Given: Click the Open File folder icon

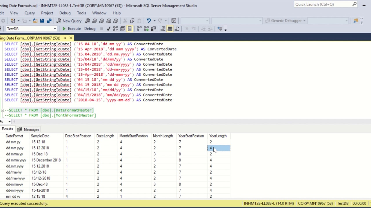Looking at the screenshot, I should tap(35, 21).
